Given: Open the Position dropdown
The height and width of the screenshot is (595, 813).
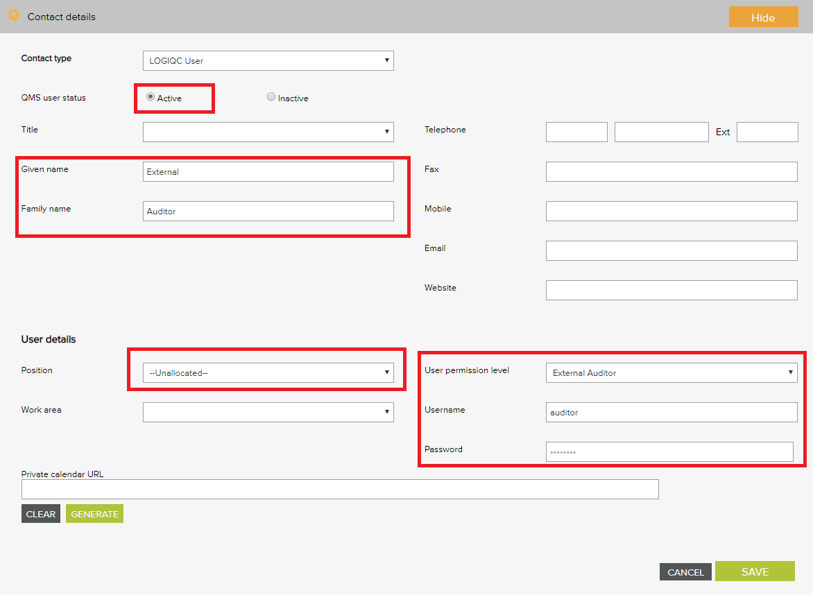Looking at the screenshot, I should pyautogui.click(x=268, y=372).
